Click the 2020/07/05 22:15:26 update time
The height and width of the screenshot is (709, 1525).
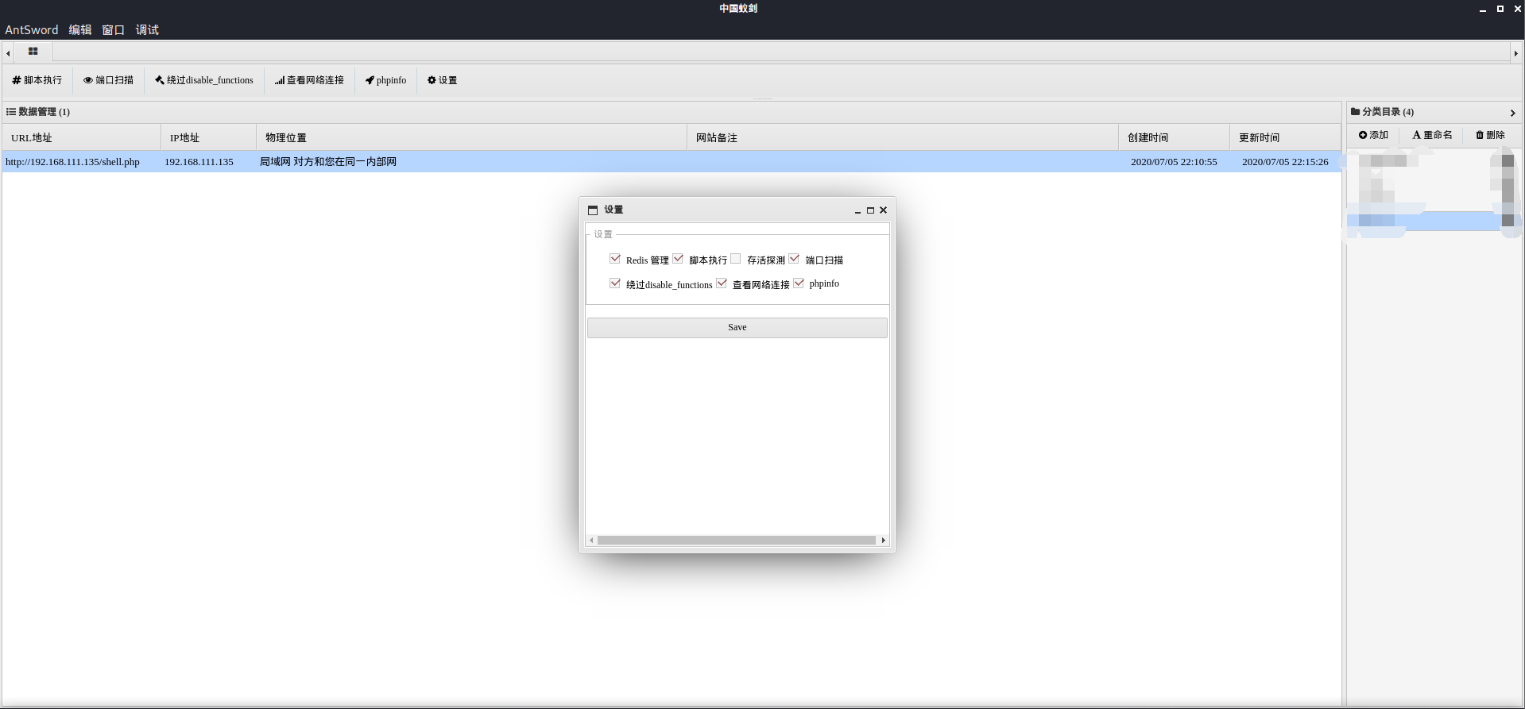pos(1285,162)
